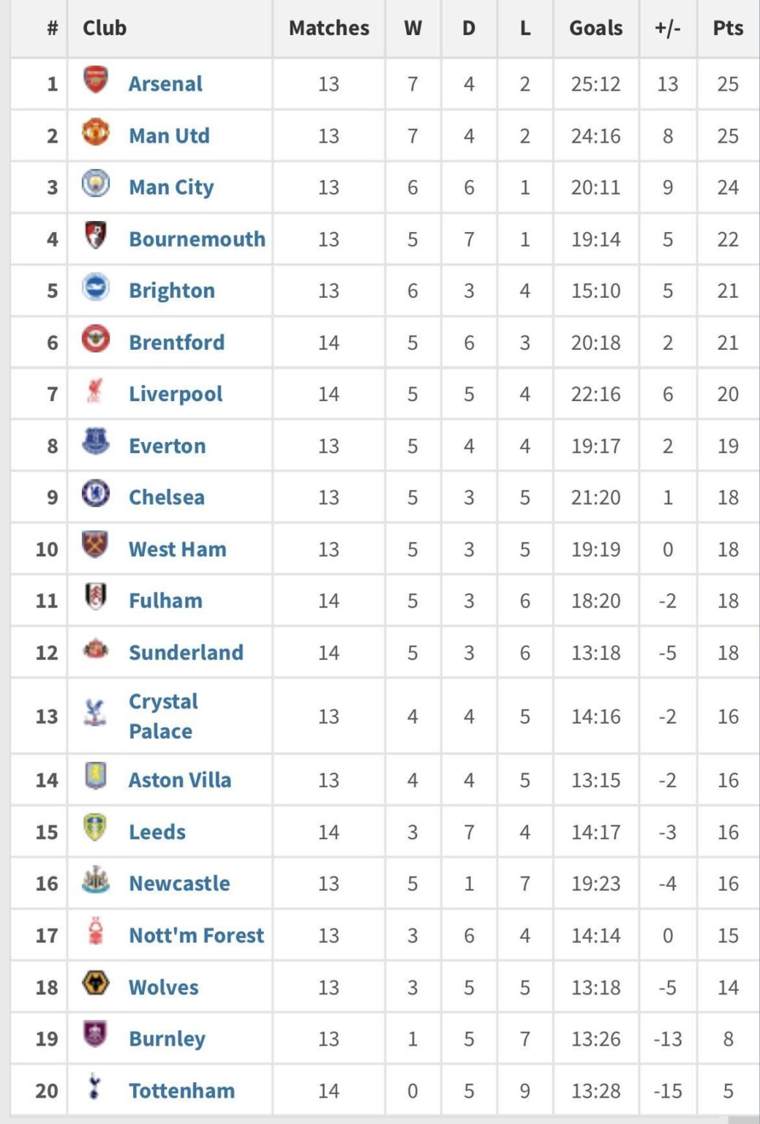
Task: Select the Liverpool crest icon
Action: coord(97,393)
